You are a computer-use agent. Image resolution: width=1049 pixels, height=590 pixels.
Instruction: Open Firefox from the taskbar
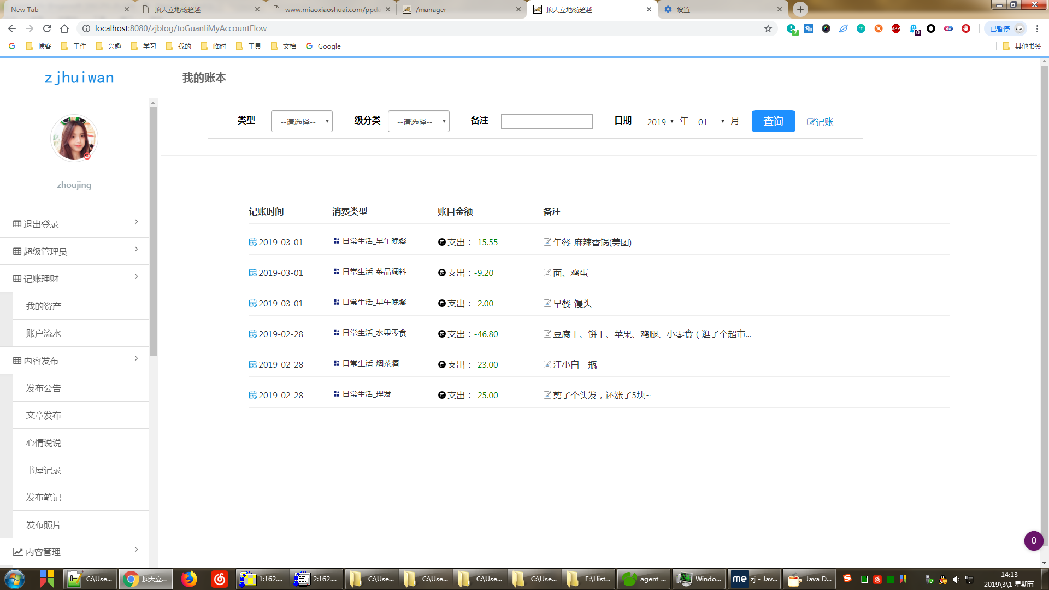[x=189, y=579]
